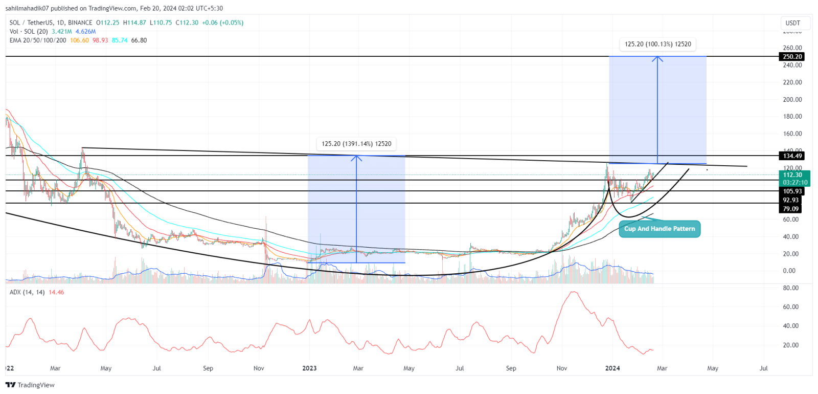Click the 125.20 (100.13%) 12520 measurement label
The height and width of the screenshot is (394, 818).
[x=657, y=45]
